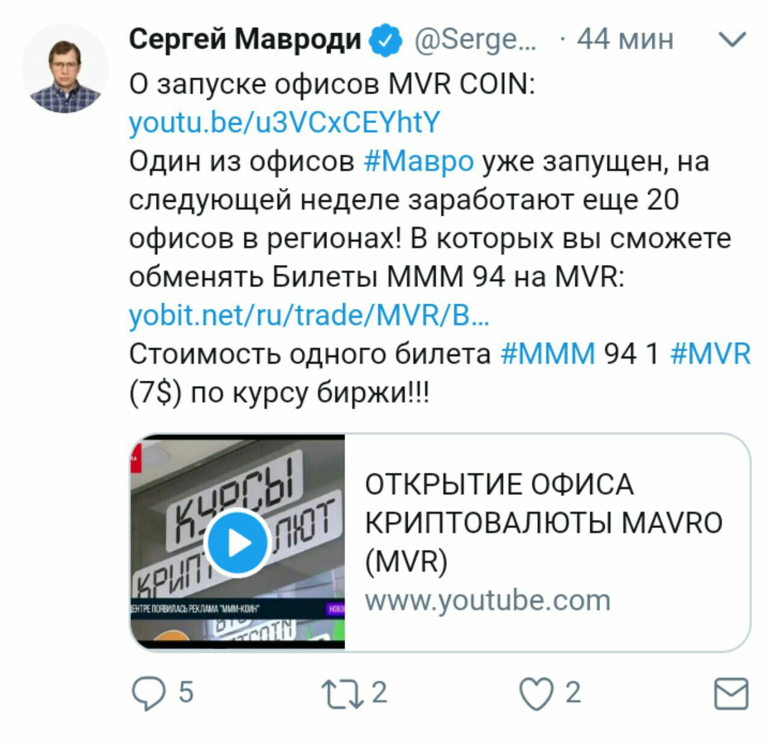771x743 pixels.
Task: Click the www.youtube.com card domain
Action: click(x=488, y=600)
